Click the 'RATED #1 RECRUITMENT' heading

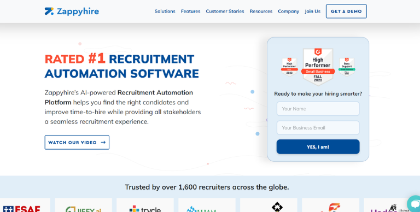point(119,59)
